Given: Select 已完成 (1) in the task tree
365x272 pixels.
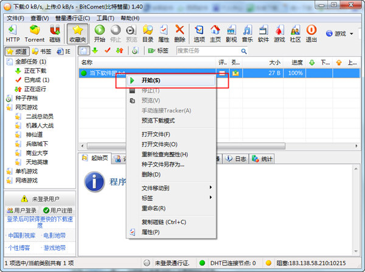Looking at the screenshot, I should [x=36, y=80].
